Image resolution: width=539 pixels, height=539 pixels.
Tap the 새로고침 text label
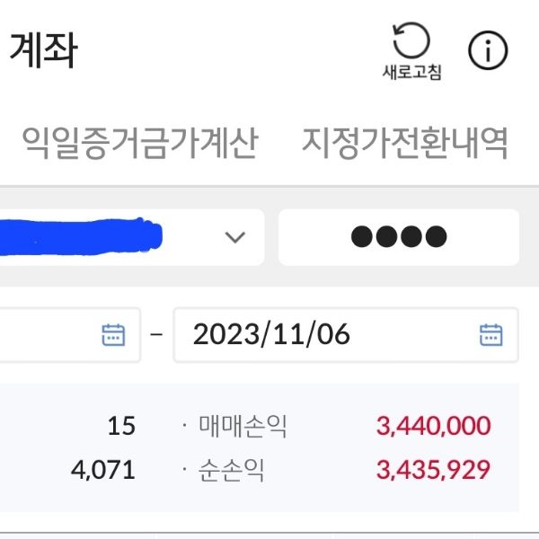pyautogui.click(x=412, y=73)
